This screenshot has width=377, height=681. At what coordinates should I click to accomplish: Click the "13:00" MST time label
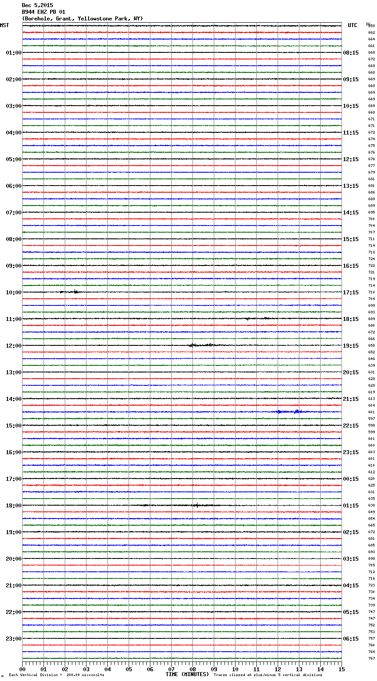[14, 372]
